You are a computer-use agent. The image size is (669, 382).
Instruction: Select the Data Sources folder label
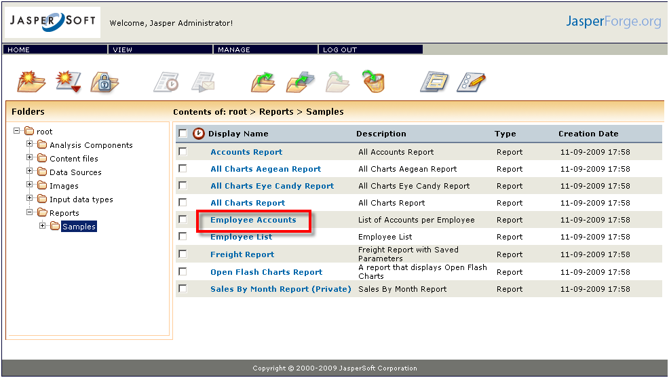(x=75, y=172)
